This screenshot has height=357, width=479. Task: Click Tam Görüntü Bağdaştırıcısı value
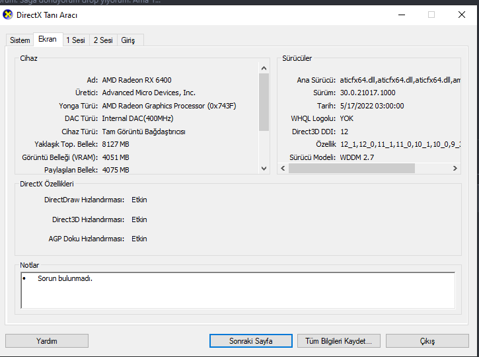(143, 132)
